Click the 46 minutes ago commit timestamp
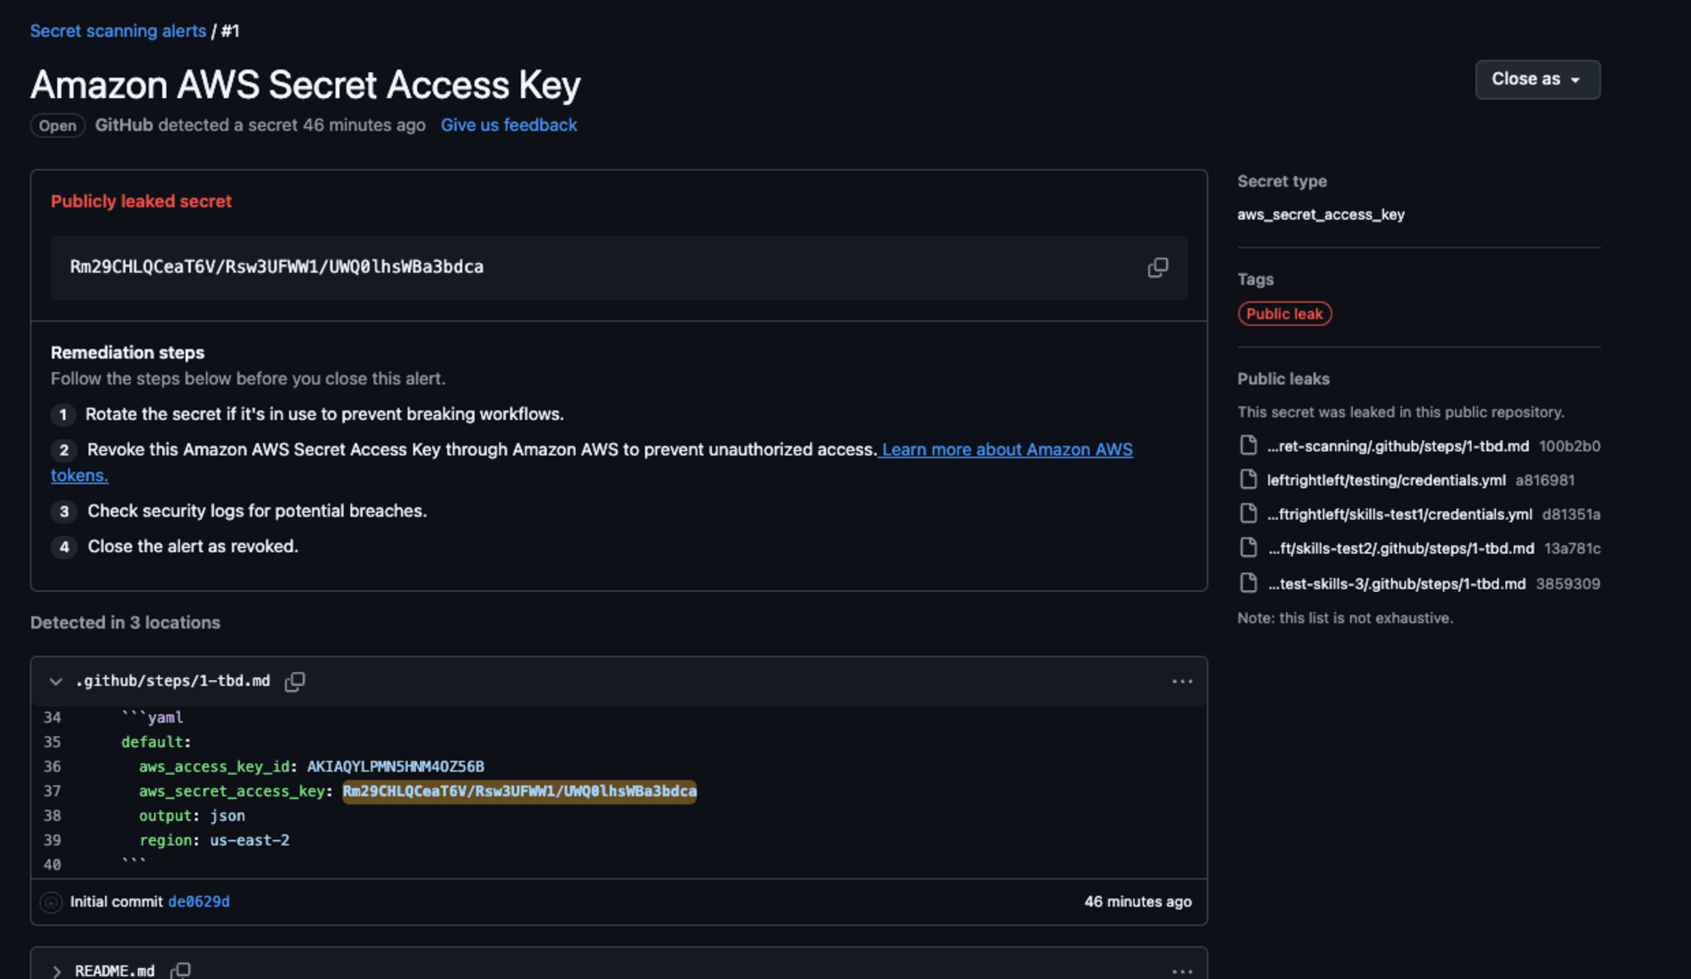This screenshot has height=979, width=1691. tap(1138, 902)
